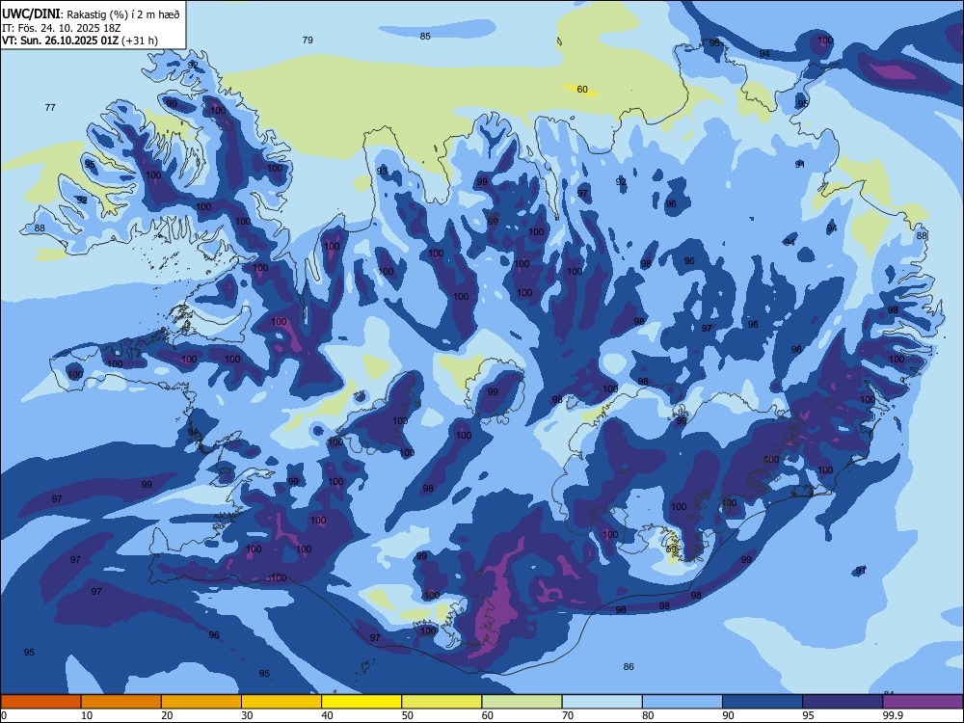Click the '60' value in the yellow patch
This screenshot has height=723, width=964.
[582, 90]
